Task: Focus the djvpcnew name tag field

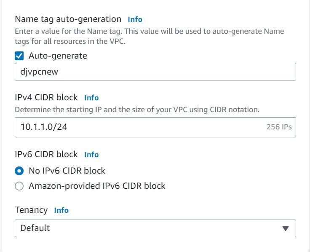Action: click(x=155, y=72)
